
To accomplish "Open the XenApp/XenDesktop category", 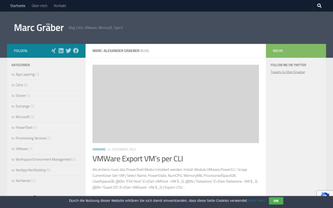I will pos(31,170).
